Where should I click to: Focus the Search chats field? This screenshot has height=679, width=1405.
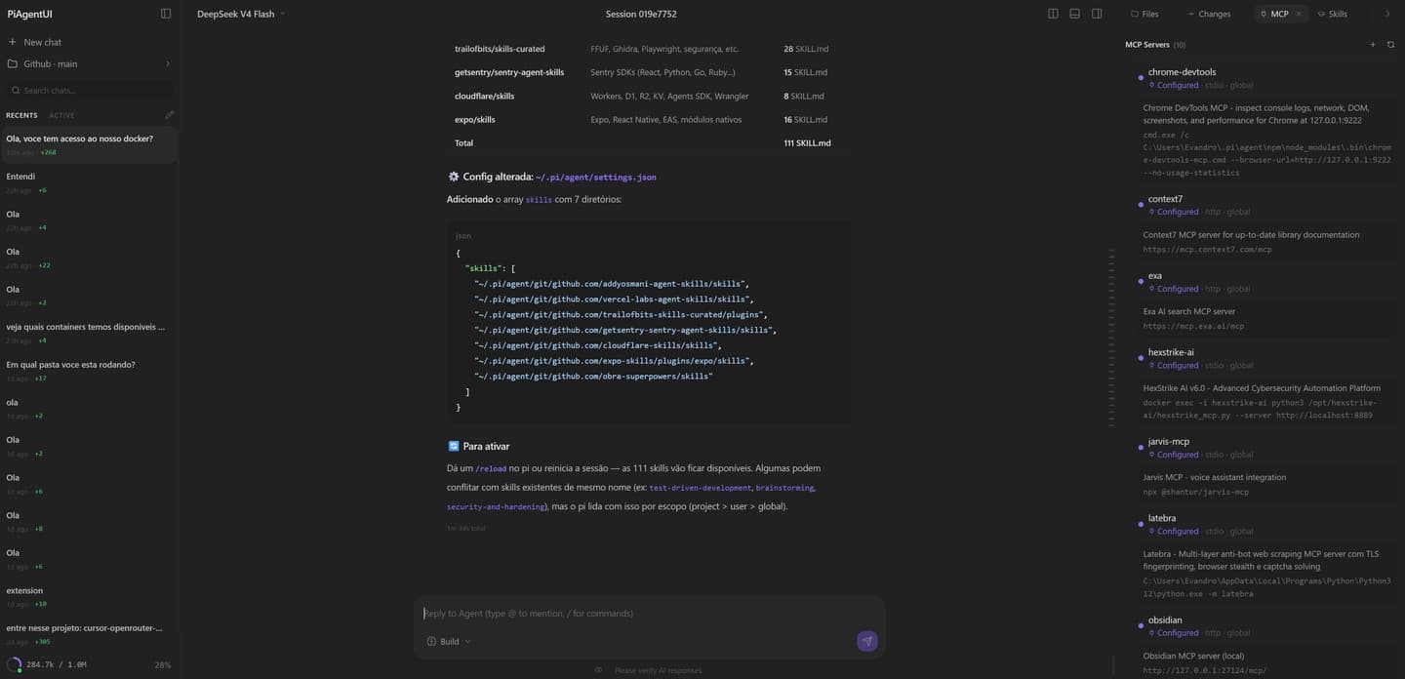[x=90, y=90]
